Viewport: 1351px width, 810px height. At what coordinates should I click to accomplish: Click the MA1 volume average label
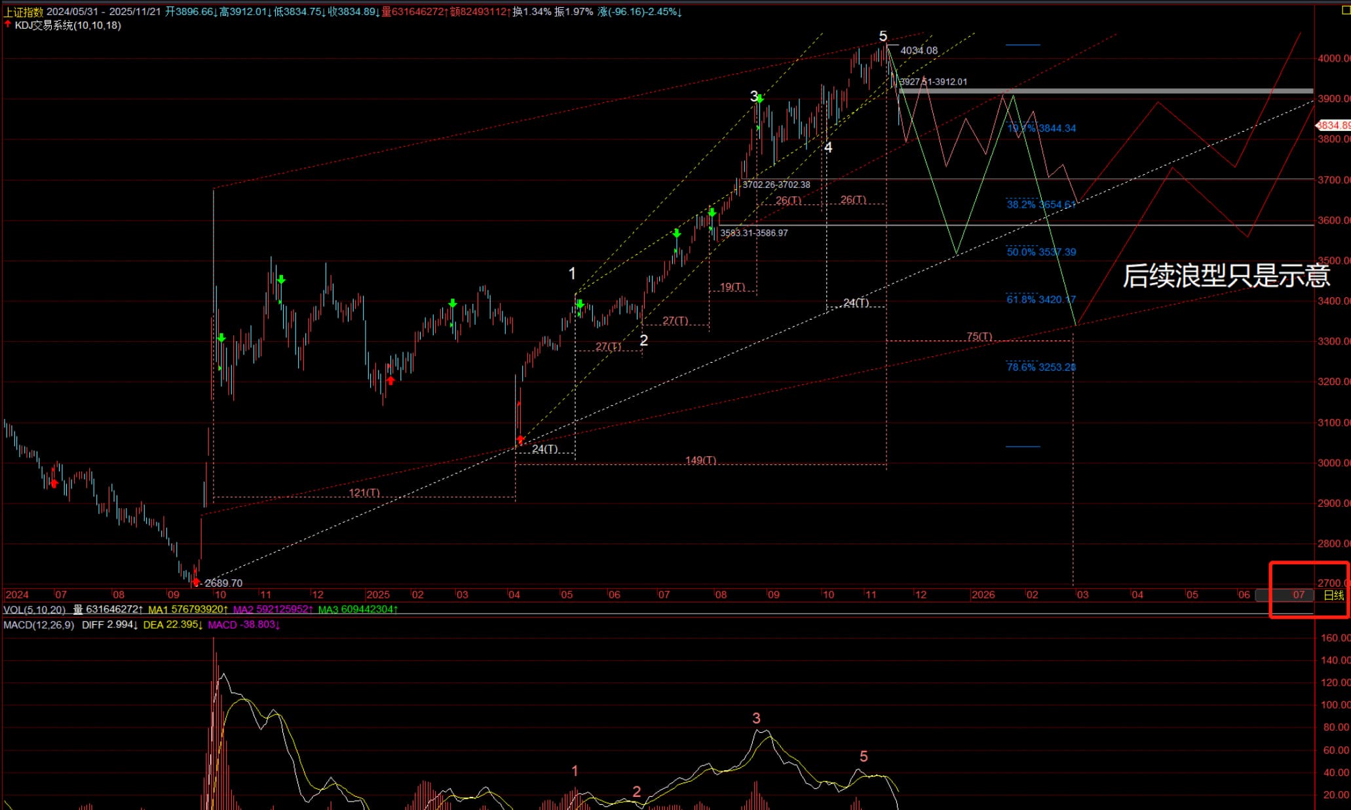point(187,610)
